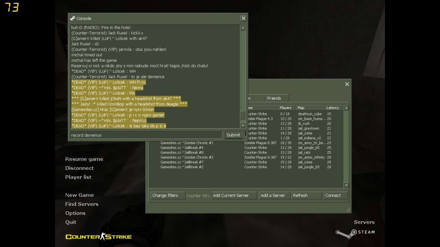Click Servers link above Steam logo
Screen dimensions: 440x247
[x=364, y=222]
